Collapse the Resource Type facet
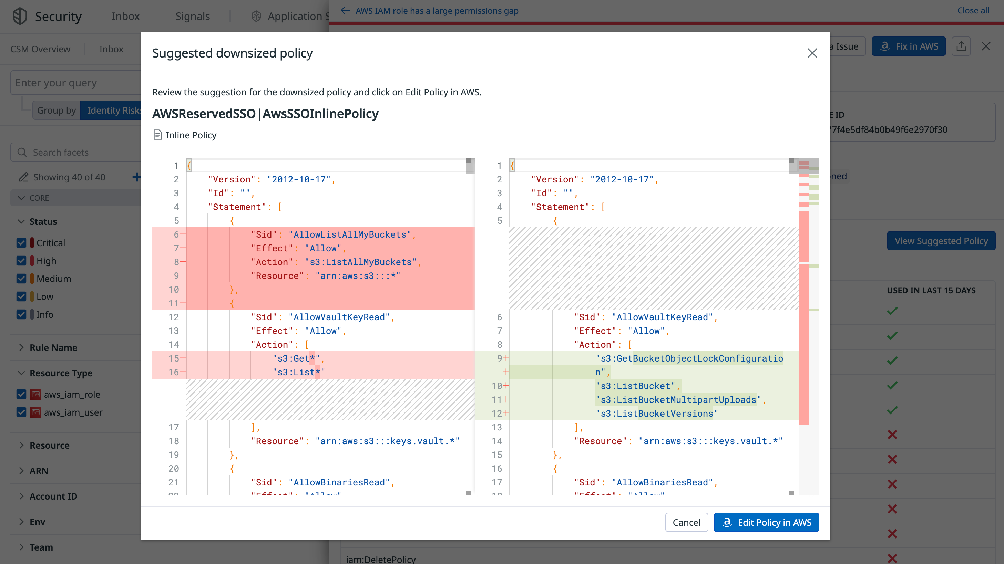The image size is (1004, 564). (x=21, y=373)
